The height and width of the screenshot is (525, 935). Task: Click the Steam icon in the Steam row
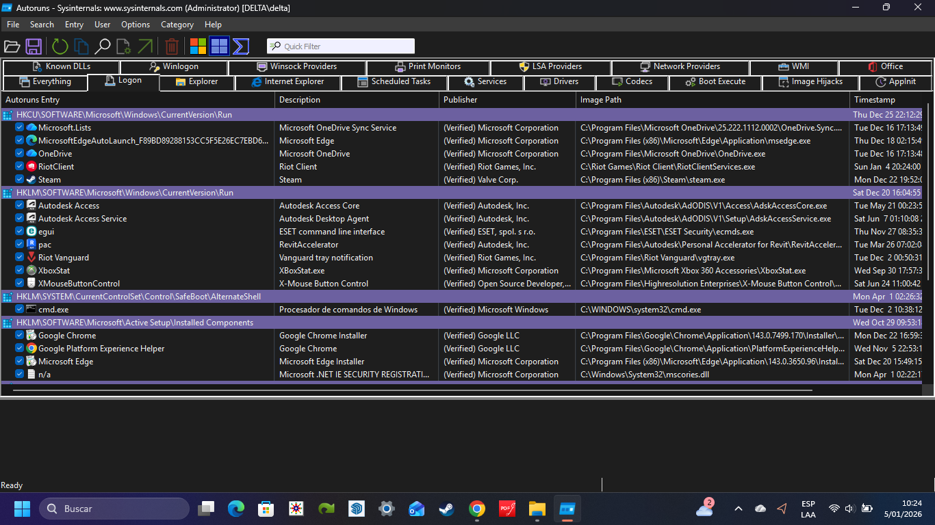pyautogui.click(x=31, y=180)
